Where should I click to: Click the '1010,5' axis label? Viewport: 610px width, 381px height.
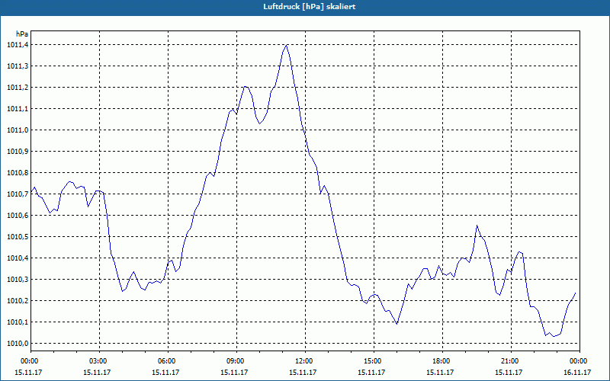[18, 237]
